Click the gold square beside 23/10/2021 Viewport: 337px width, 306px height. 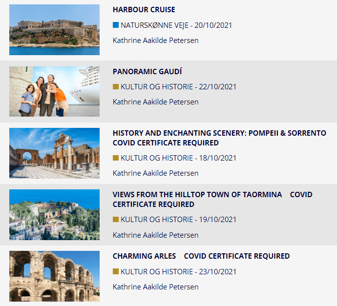pos(116,271)
